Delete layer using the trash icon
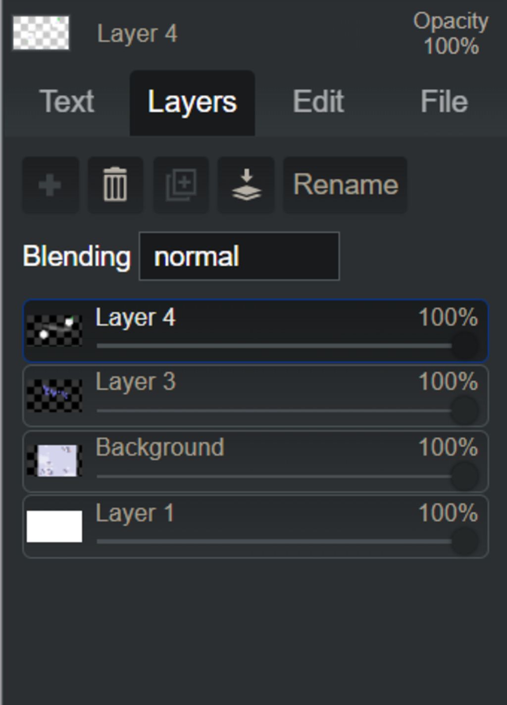 [x=115, y=185]
